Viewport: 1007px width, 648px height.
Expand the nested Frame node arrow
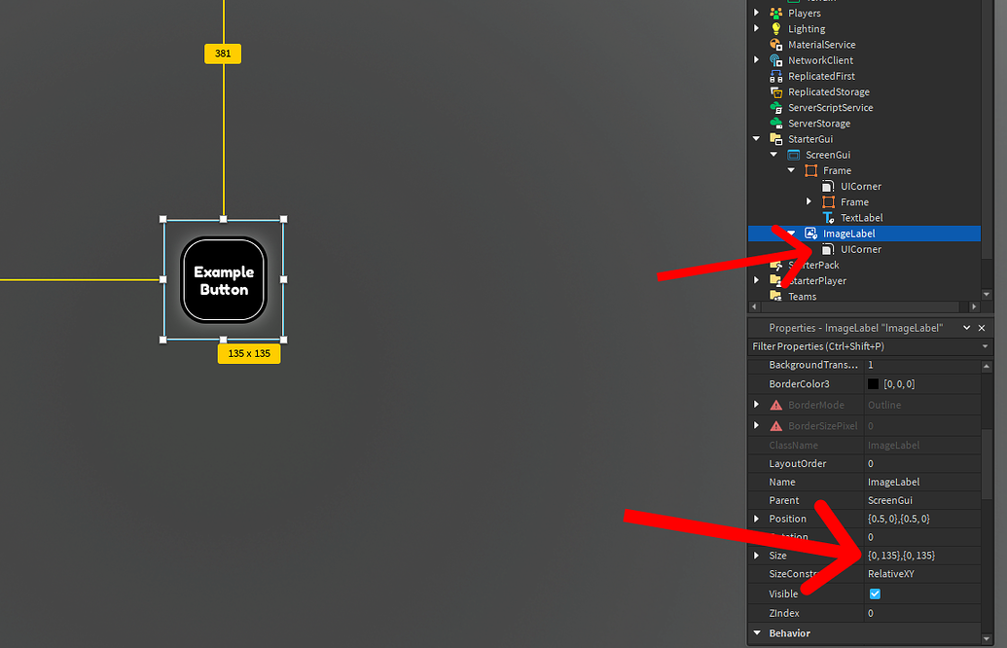tap(809, 201)
